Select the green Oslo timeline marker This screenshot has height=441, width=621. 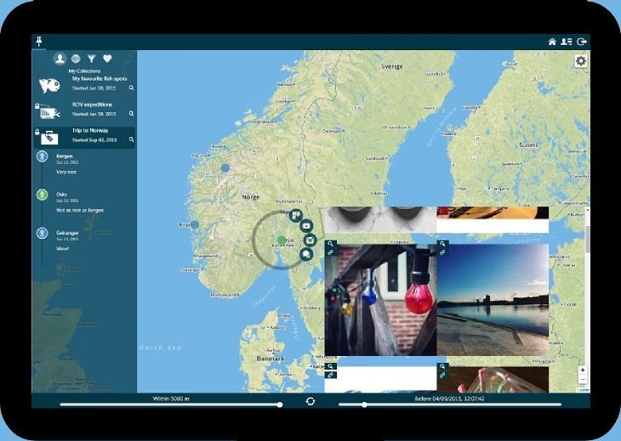pyautogui.click(x=42, y=195)
